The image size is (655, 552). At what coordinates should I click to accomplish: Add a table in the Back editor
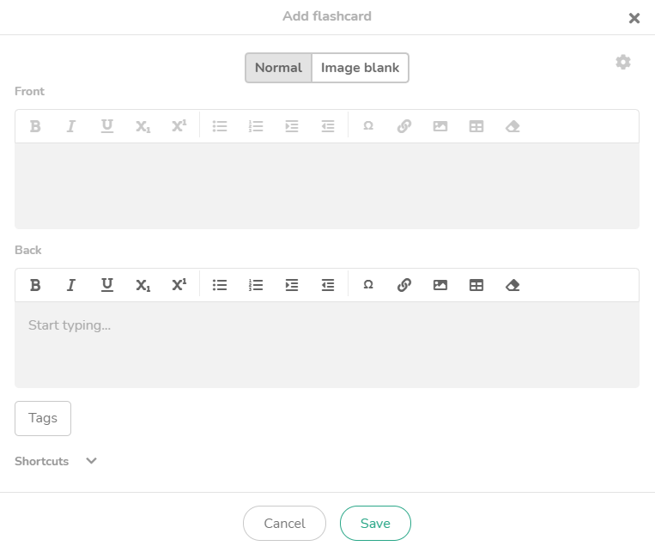tap(476, 285)
